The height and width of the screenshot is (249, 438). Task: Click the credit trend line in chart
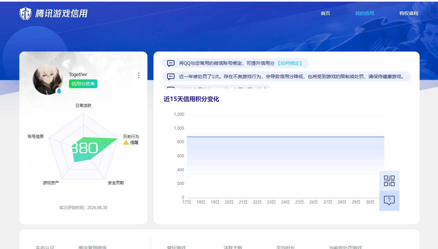point(286,137)
